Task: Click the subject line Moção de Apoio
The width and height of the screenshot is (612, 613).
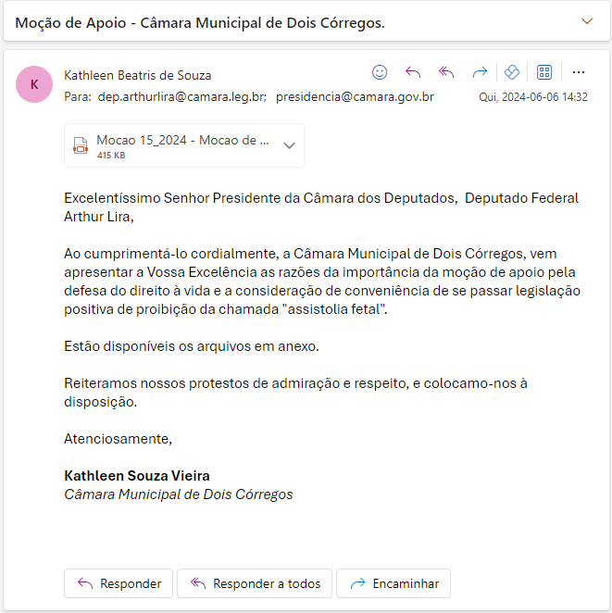Action: [x=200, y=22]
